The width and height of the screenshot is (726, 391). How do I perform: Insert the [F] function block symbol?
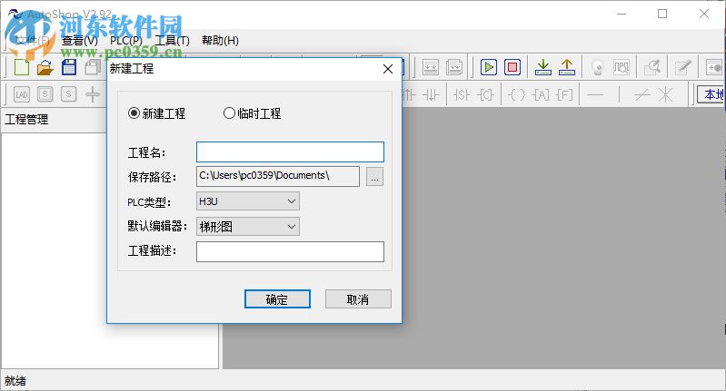click(564, 95)
